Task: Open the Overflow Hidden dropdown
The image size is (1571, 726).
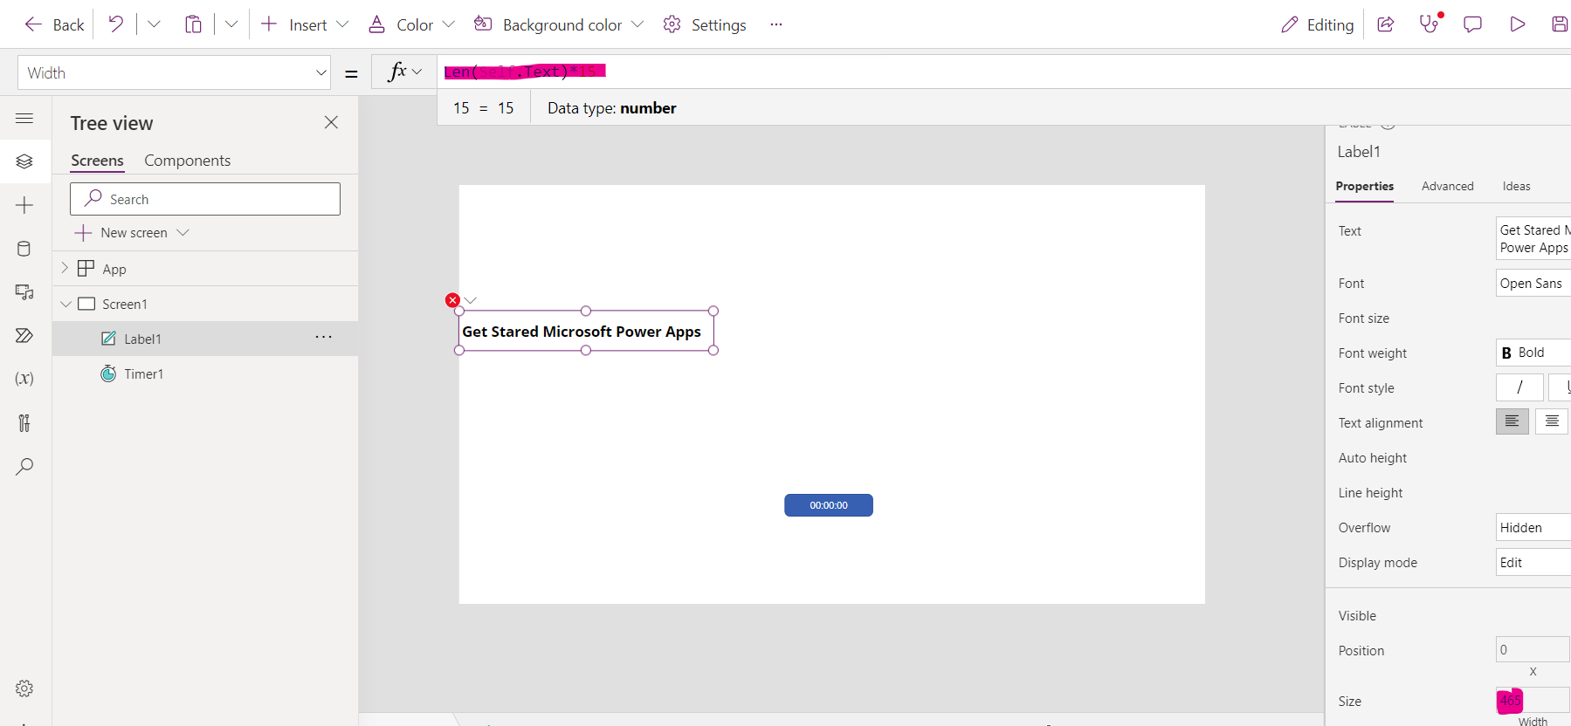Action: point(1533,527)
